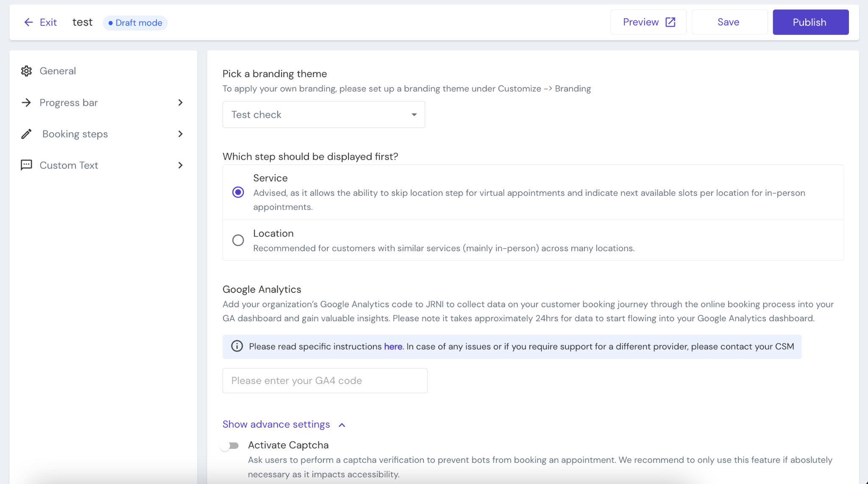Click the external link icon in Preview
This screenshot has width=868, height=484.
[670, 22]
